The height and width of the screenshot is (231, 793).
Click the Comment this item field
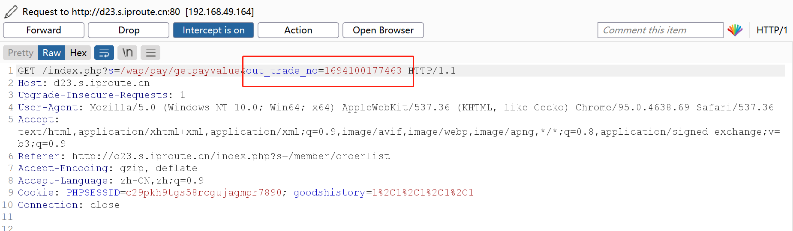tap(660, 30)
